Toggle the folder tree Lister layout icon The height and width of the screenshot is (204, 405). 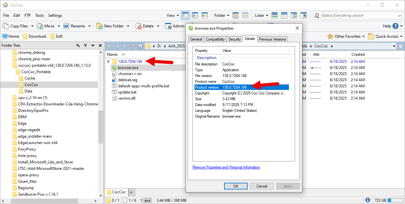[x=294, y=15]
